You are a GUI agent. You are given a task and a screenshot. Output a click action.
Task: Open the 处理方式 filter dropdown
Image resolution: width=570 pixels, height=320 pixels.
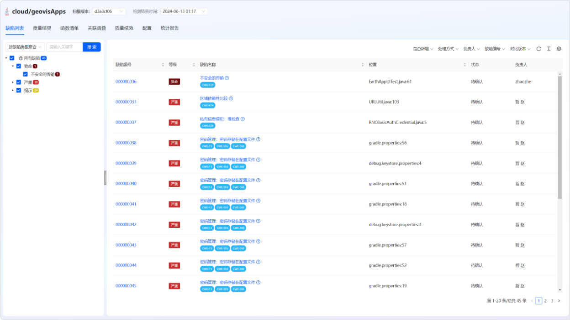(x=448, y=49)
